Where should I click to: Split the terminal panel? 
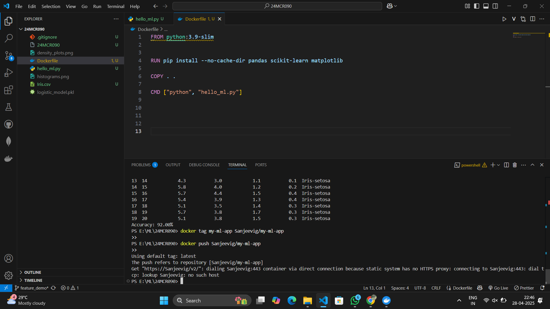click(x=506, y=165)
